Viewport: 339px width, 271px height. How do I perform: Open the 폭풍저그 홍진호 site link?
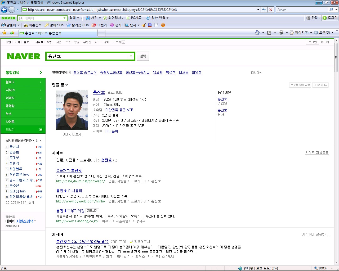(x=69, y=171)
